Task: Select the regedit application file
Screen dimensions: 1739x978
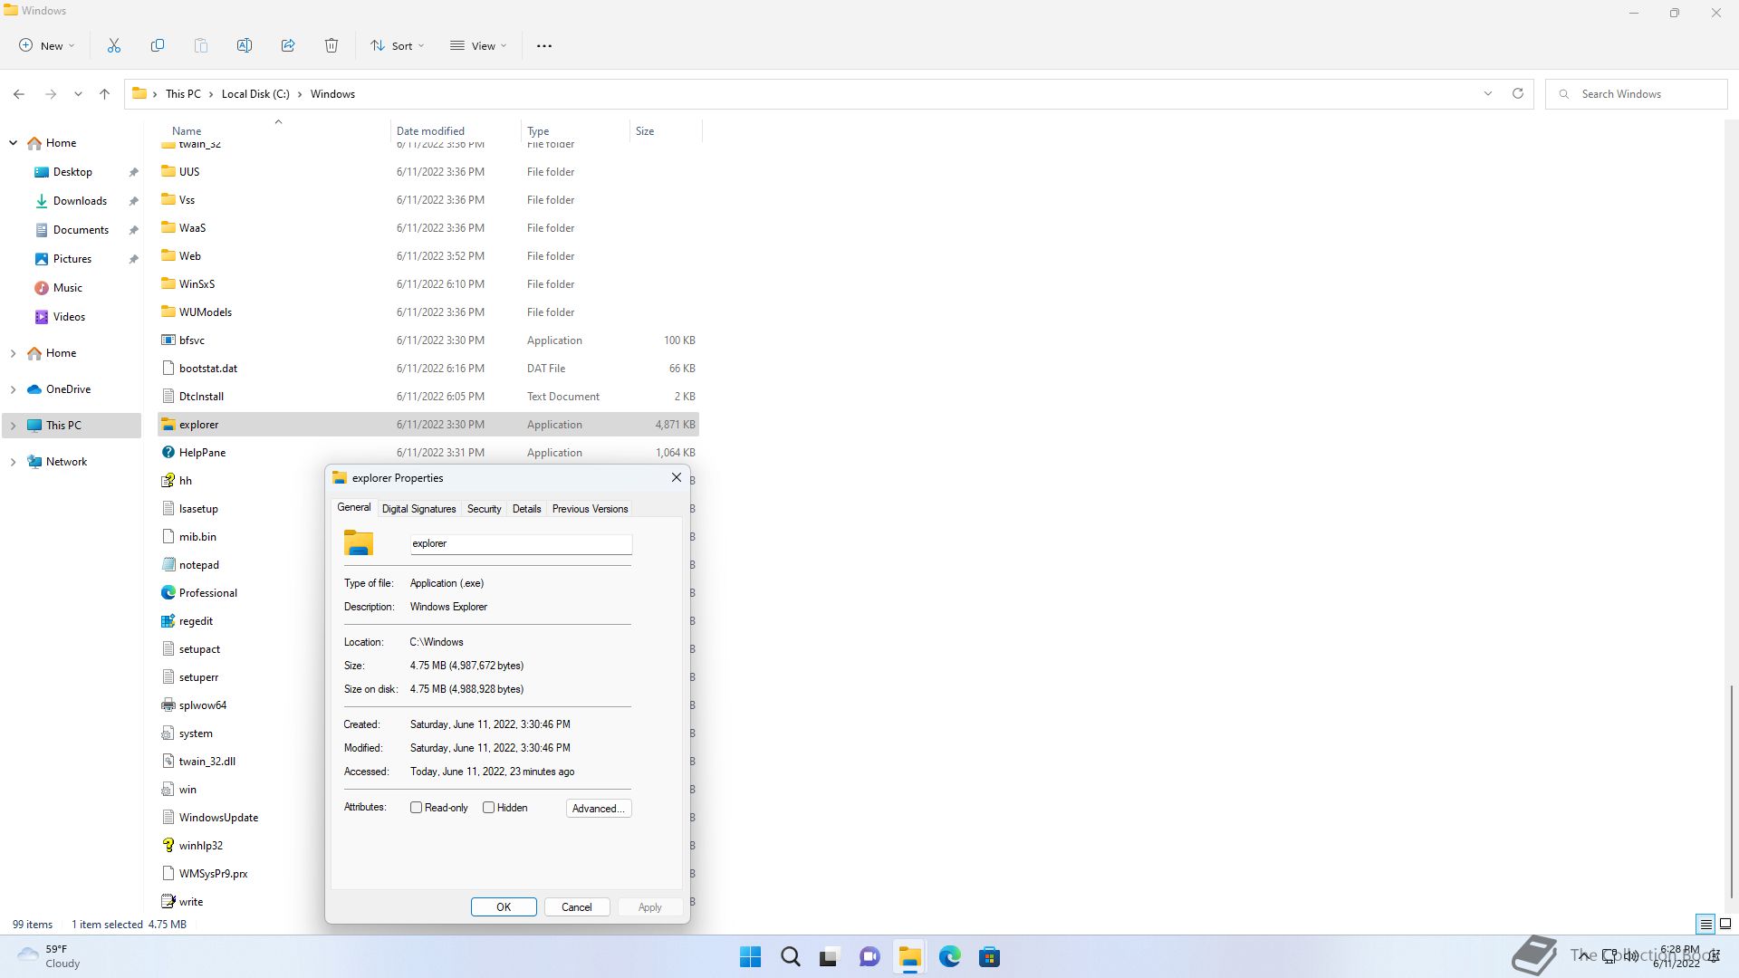Action: [196, 621]
